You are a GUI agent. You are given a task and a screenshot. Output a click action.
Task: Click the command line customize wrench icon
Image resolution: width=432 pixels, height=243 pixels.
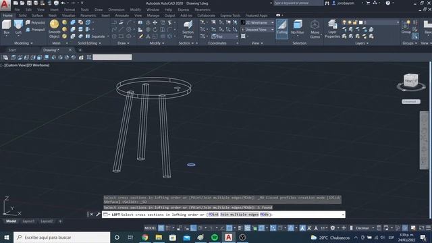pyautogui.click(x=98, y=214)
